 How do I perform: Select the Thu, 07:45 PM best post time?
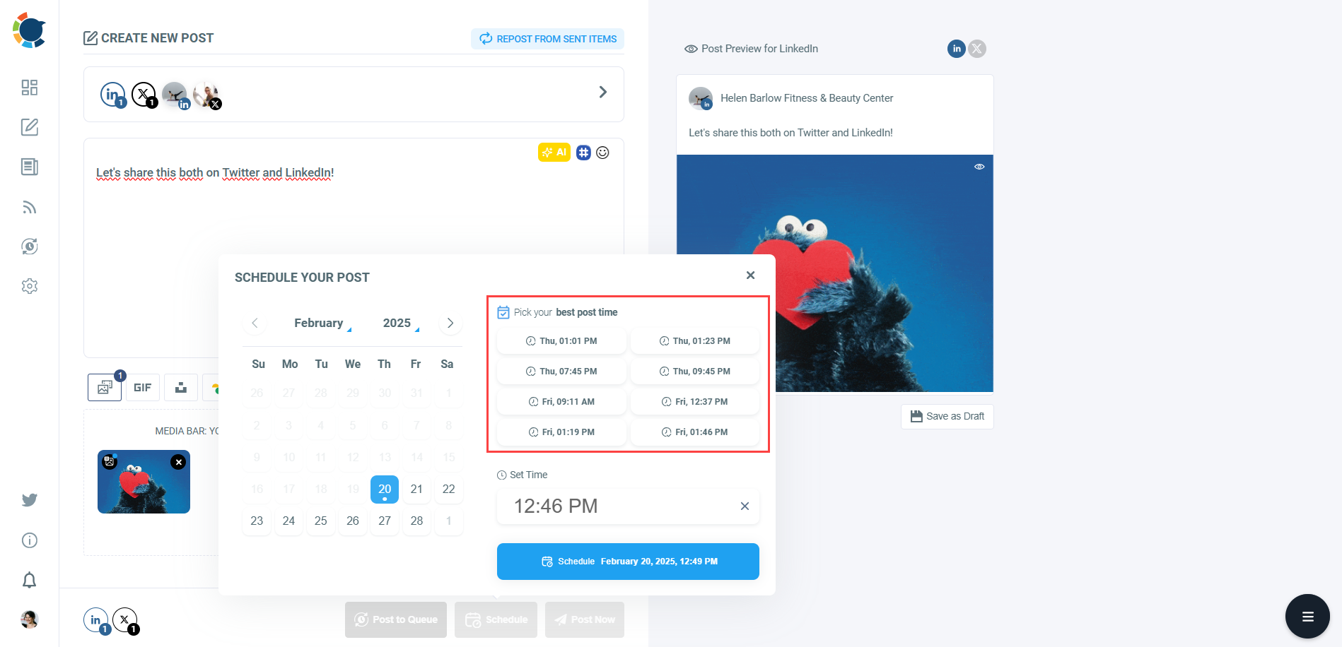tap(561, 371)
